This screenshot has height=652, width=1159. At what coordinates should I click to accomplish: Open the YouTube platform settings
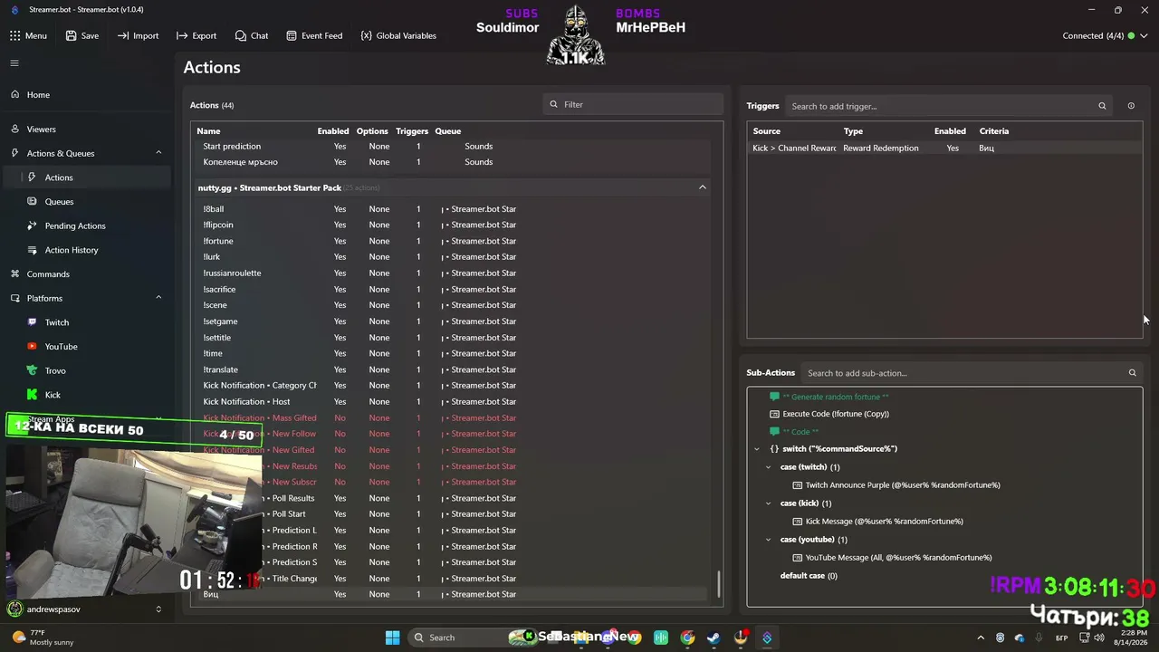pos(86,347)
